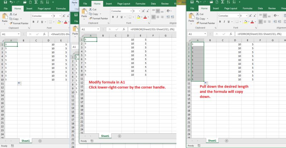Toggle Italic in the middle window
This screenshot has height=148, width=286.
pos(117,17)
